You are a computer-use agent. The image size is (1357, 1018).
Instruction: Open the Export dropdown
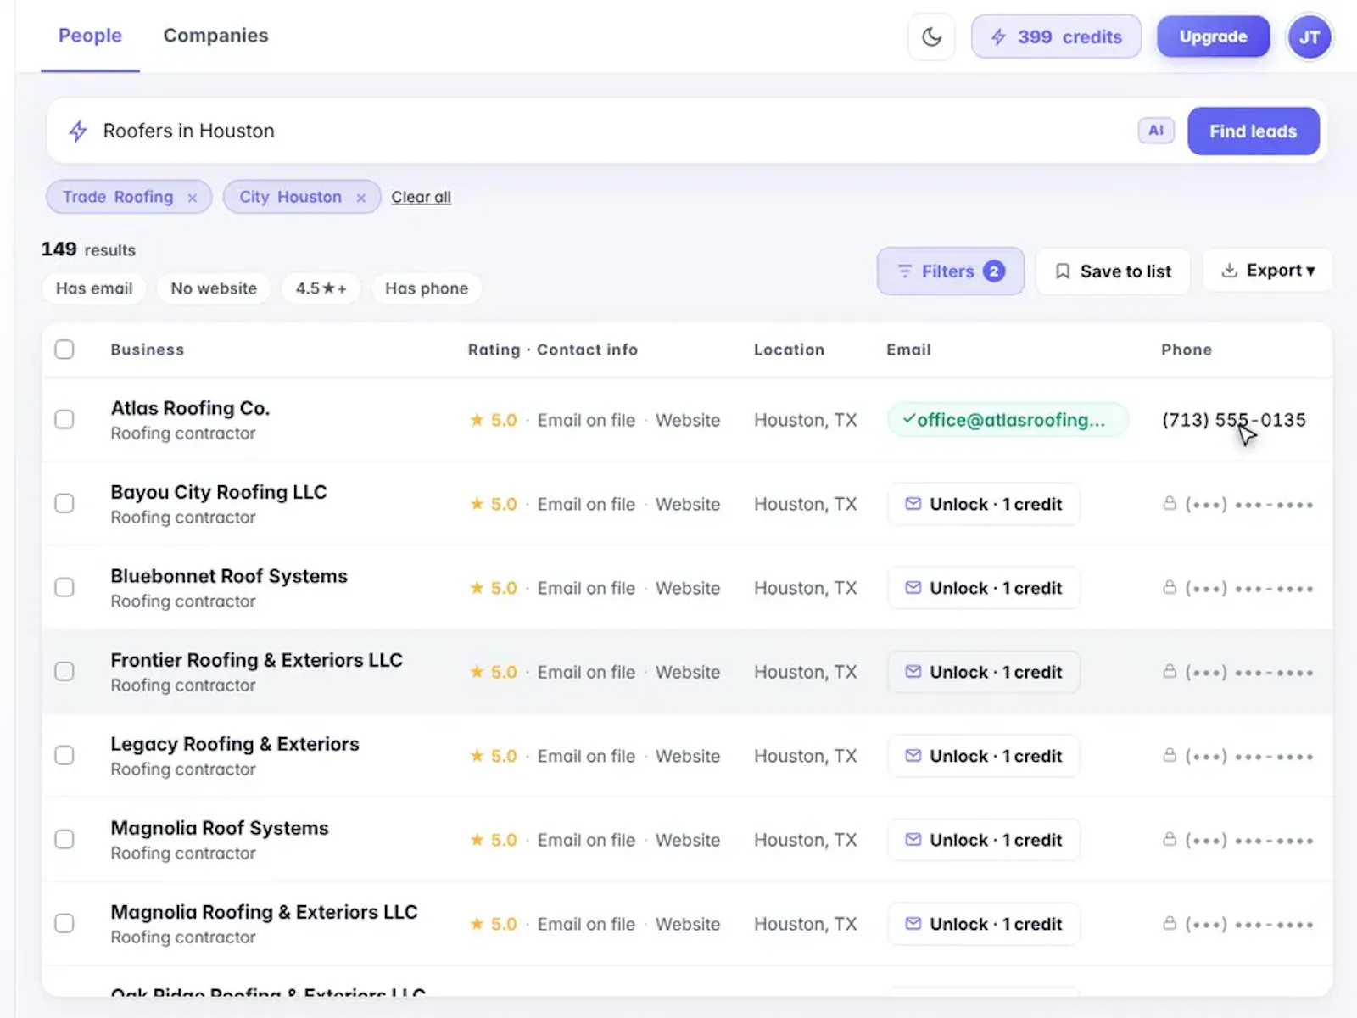click(x=1267, y=271)
